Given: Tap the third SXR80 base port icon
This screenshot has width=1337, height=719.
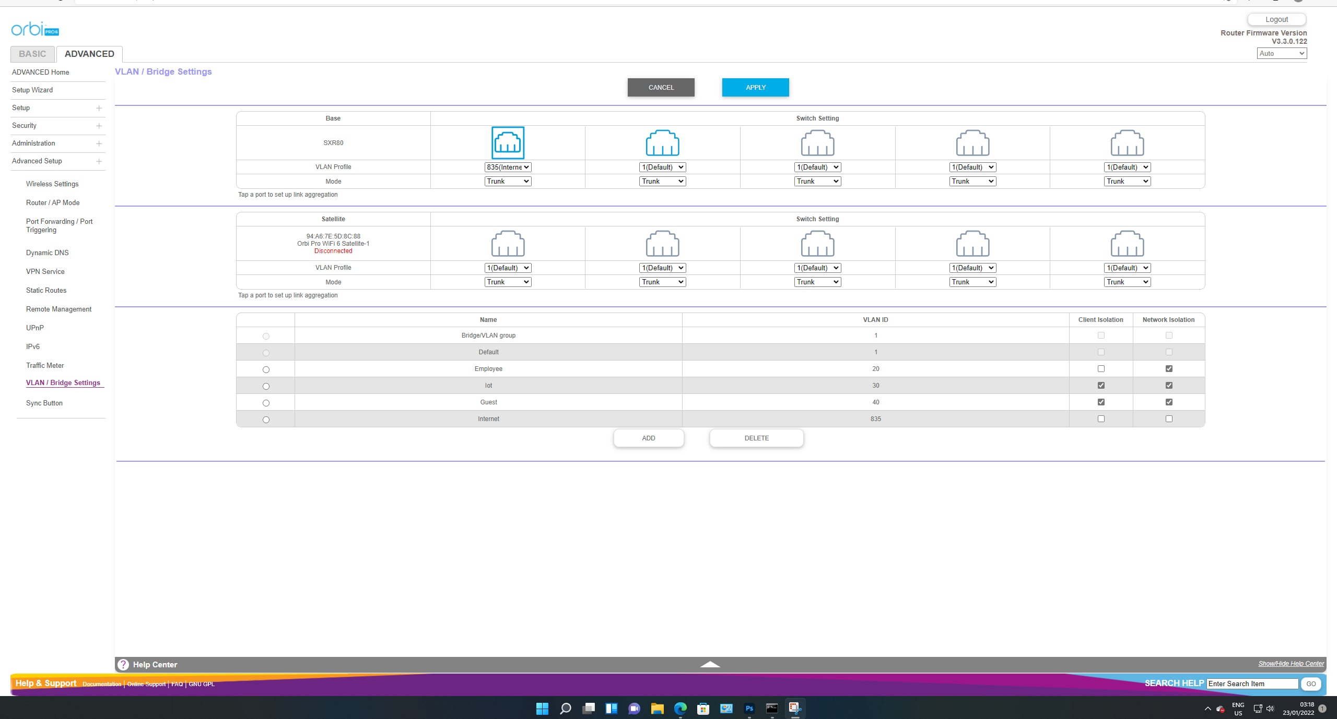Looking at the screenshot, I should tap(817, 142).
